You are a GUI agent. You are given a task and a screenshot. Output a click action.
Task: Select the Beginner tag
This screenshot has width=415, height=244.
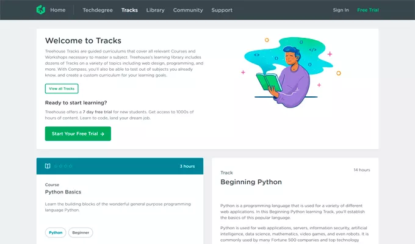81,232
